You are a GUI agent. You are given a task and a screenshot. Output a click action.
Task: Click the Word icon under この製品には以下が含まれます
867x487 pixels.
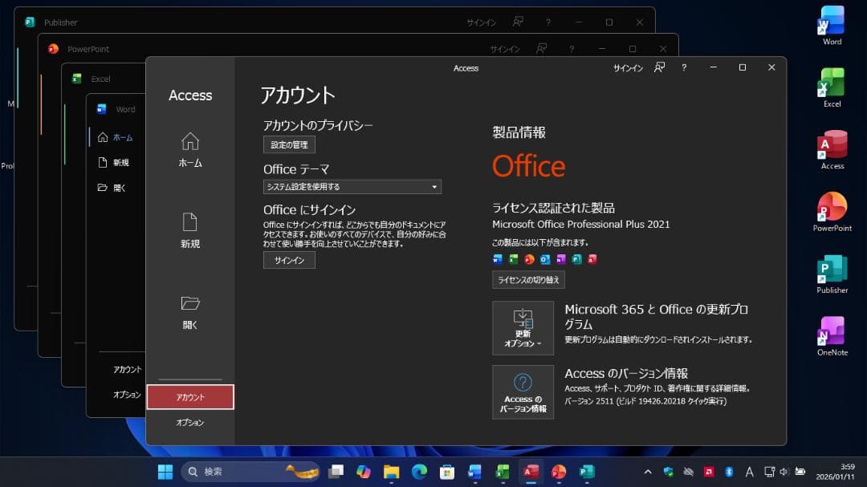point(498,259)
